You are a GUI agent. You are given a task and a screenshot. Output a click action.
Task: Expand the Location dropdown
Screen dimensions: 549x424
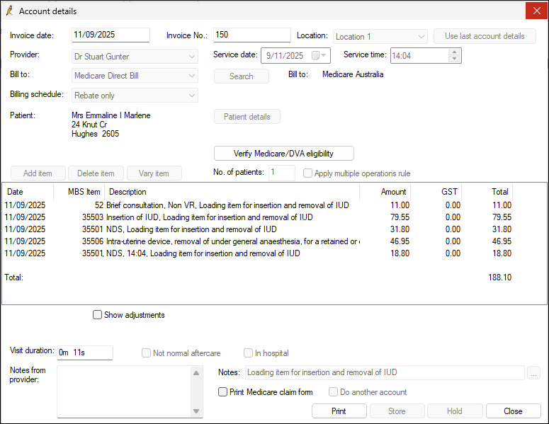tap(421, 36)
